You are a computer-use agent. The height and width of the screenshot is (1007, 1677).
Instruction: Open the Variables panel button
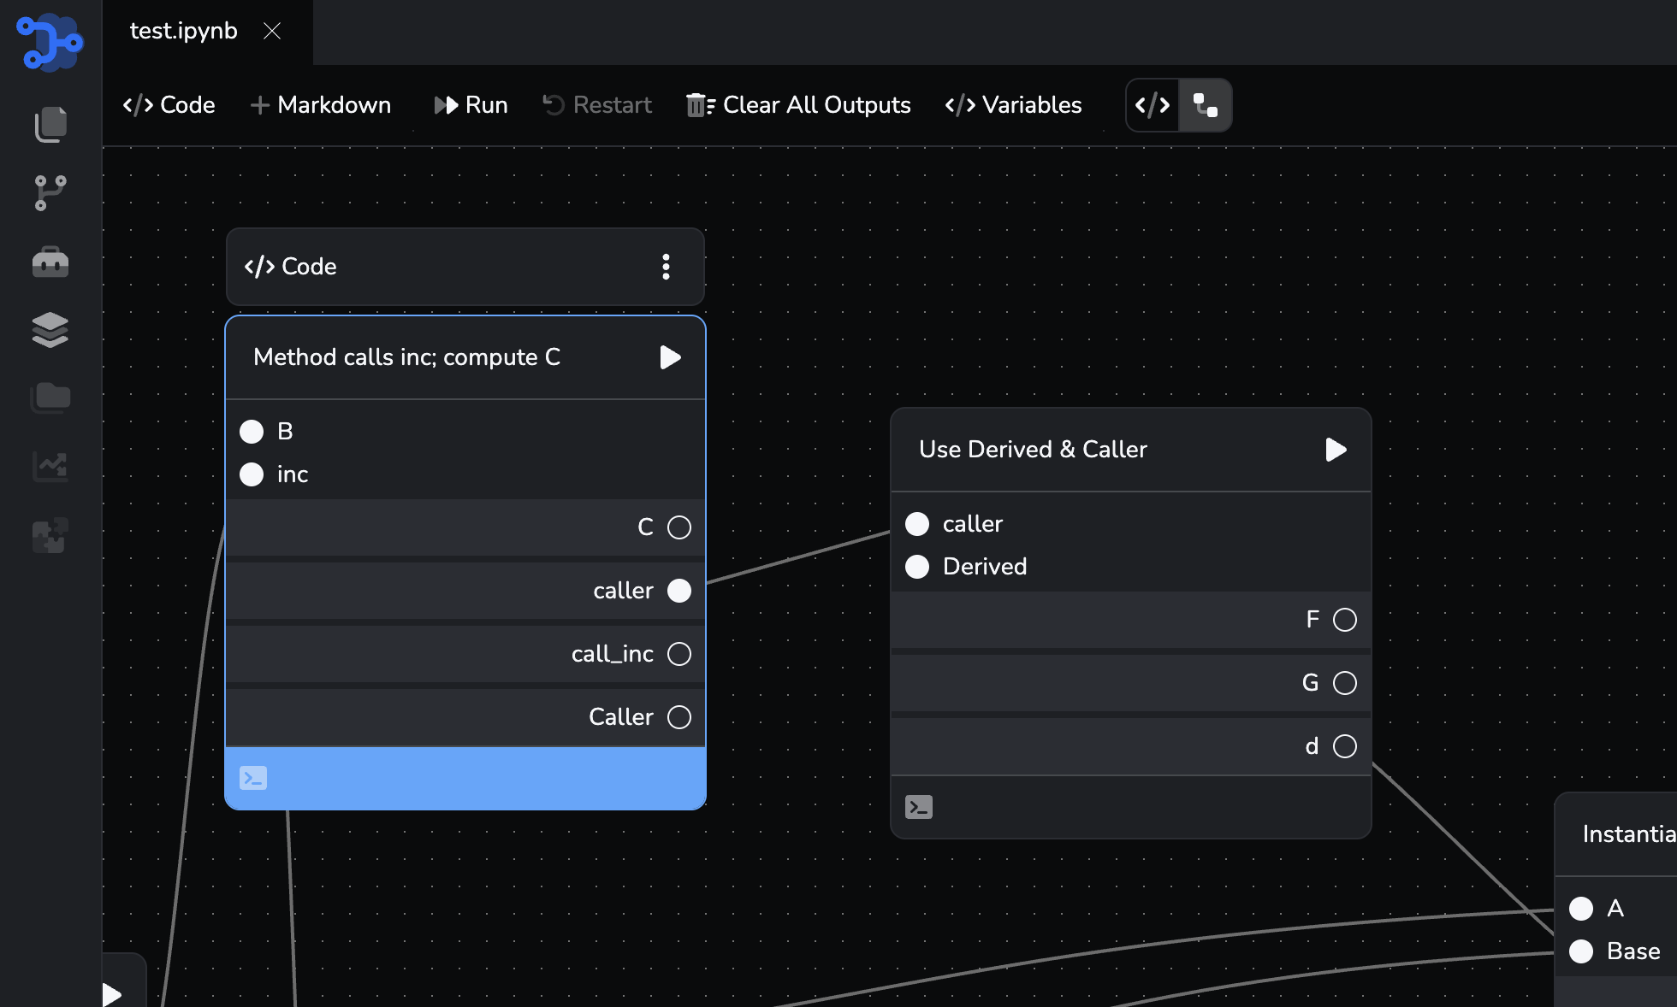point(1013,105)
